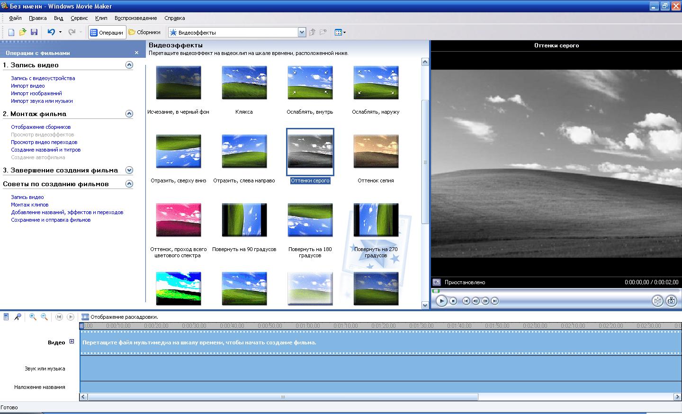Select the 'Ослаблять, наружу' effect thumbnail
This screenshot has width=682, height=414.
click(x=376, y=83)
